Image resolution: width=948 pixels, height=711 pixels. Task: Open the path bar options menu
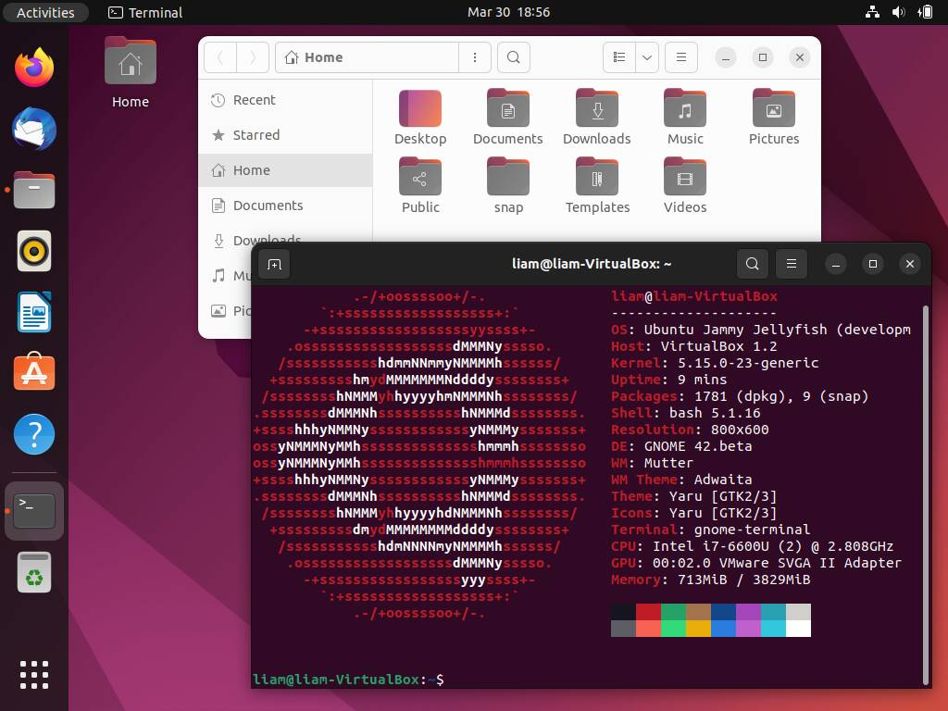click(475, 56)
